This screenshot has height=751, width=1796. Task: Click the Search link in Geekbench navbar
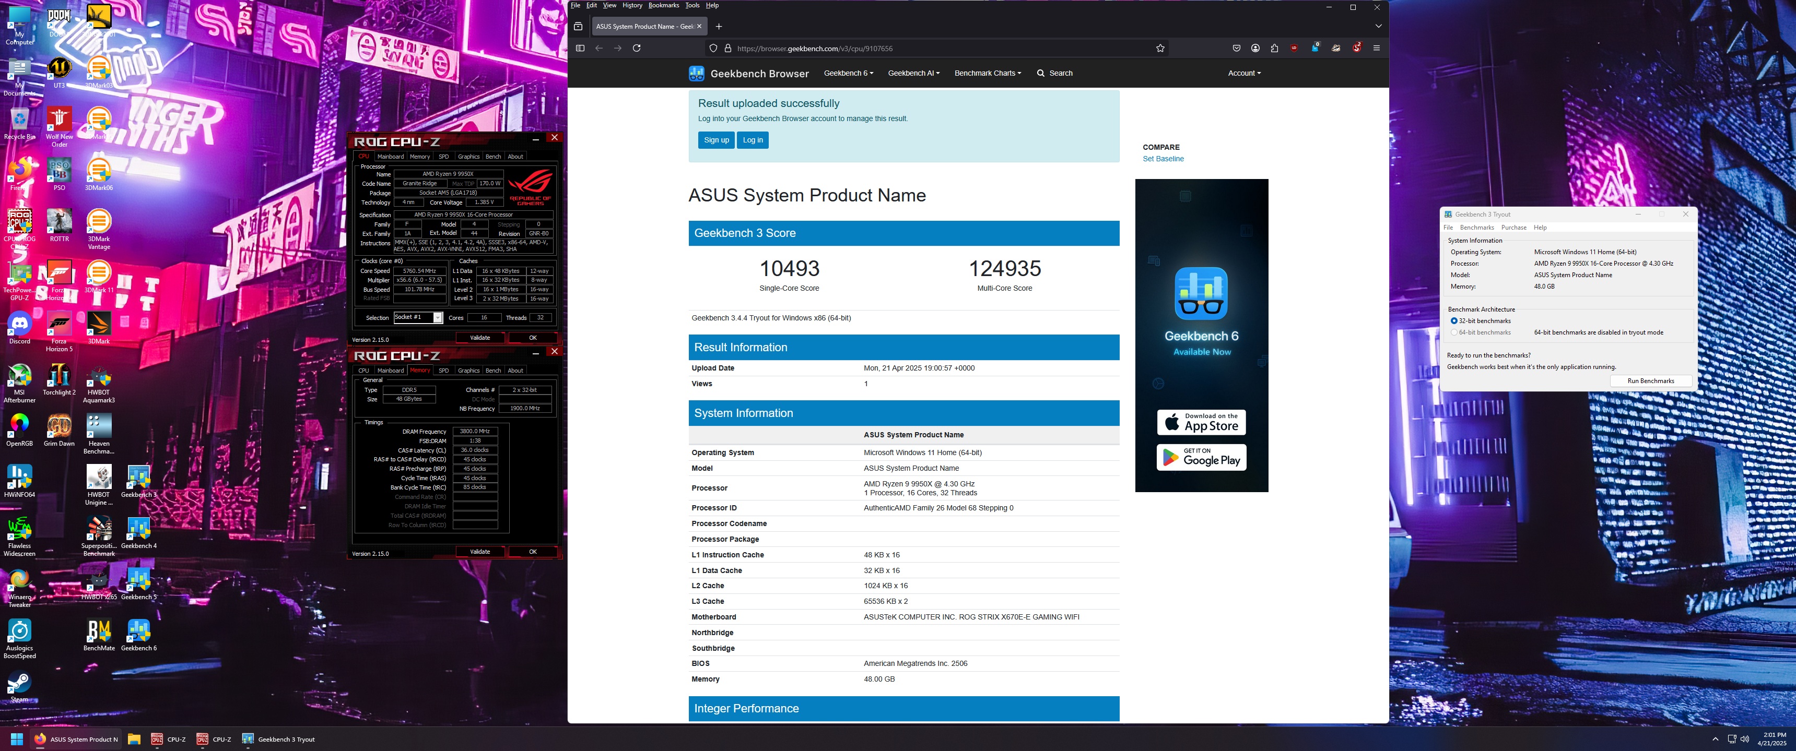click(x=1054, y=73)
